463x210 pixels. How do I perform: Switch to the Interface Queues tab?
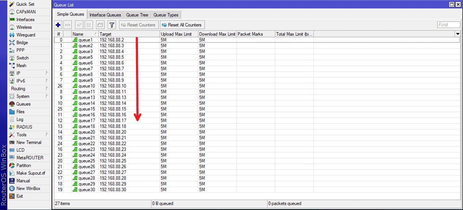point(105,15)
